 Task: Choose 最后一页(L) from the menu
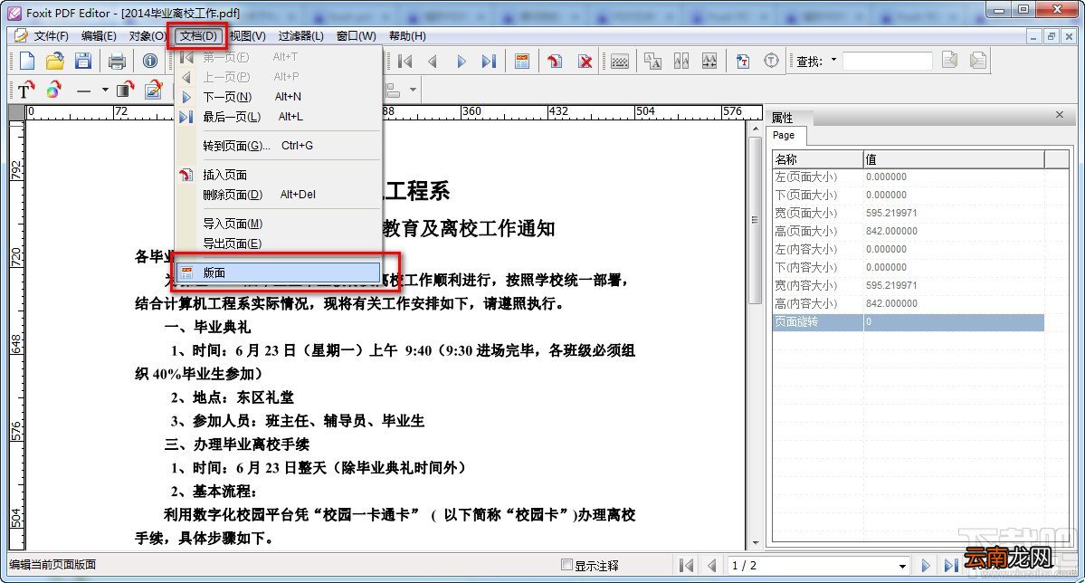tap(278, 117)
